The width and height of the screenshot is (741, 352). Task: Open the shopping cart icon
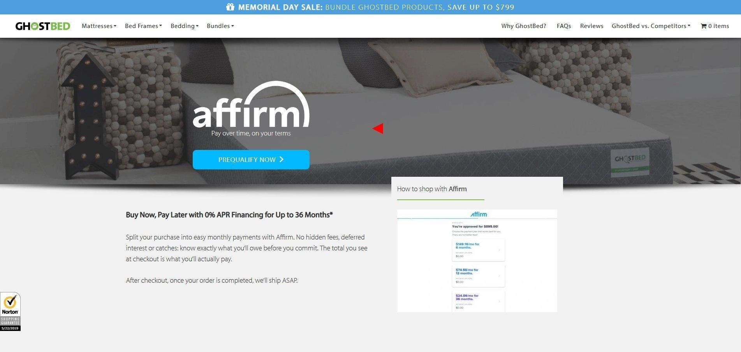point(703,26)
